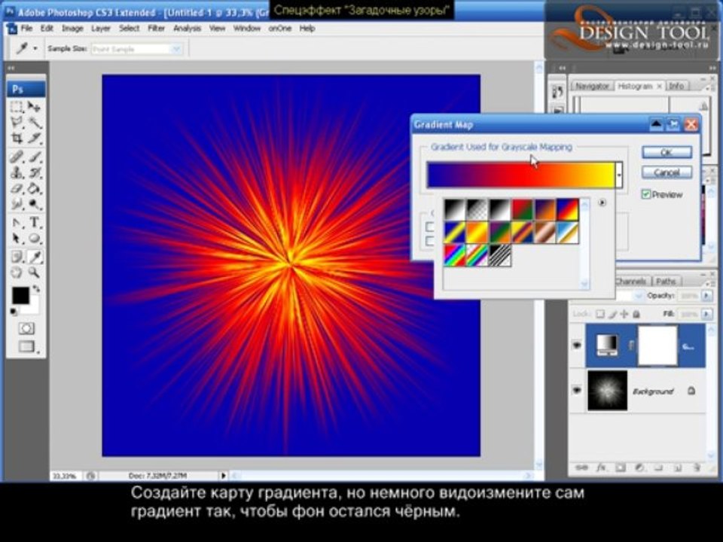The height and width of the screenshot is (542, 723).
Task: Open the Window menu
Action: click(x=247, y=29)
